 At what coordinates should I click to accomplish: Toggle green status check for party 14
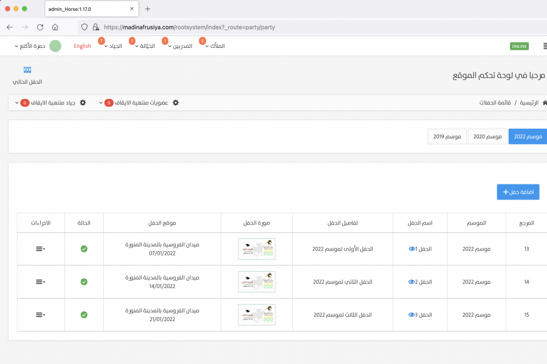84,281
